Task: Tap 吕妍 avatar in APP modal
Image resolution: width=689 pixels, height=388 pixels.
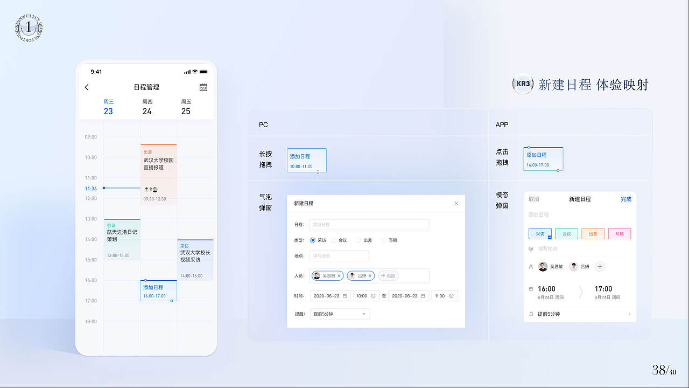Action: (x=574, y=267)
